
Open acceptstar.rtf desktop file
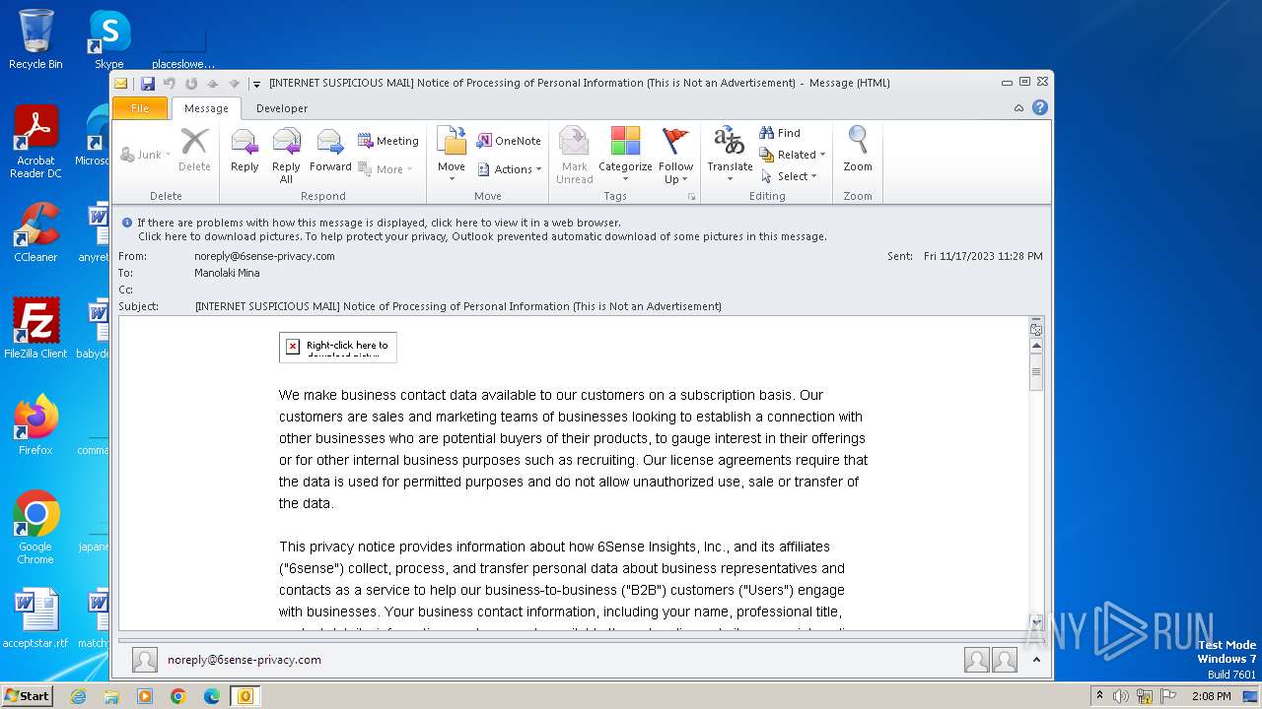click(35, 618)
